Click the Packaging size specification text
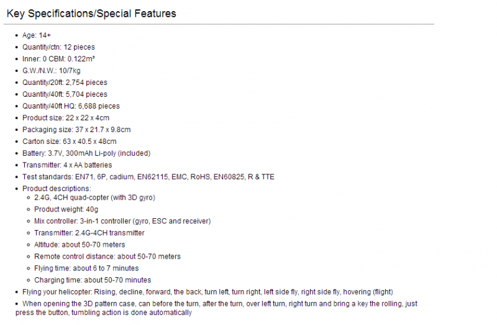 [x=76, y=130]
